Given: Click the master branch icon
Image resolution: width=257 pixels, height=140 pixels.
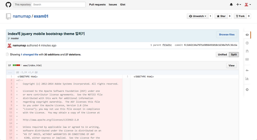Looking at the screenshot, I should coord(9,38).
